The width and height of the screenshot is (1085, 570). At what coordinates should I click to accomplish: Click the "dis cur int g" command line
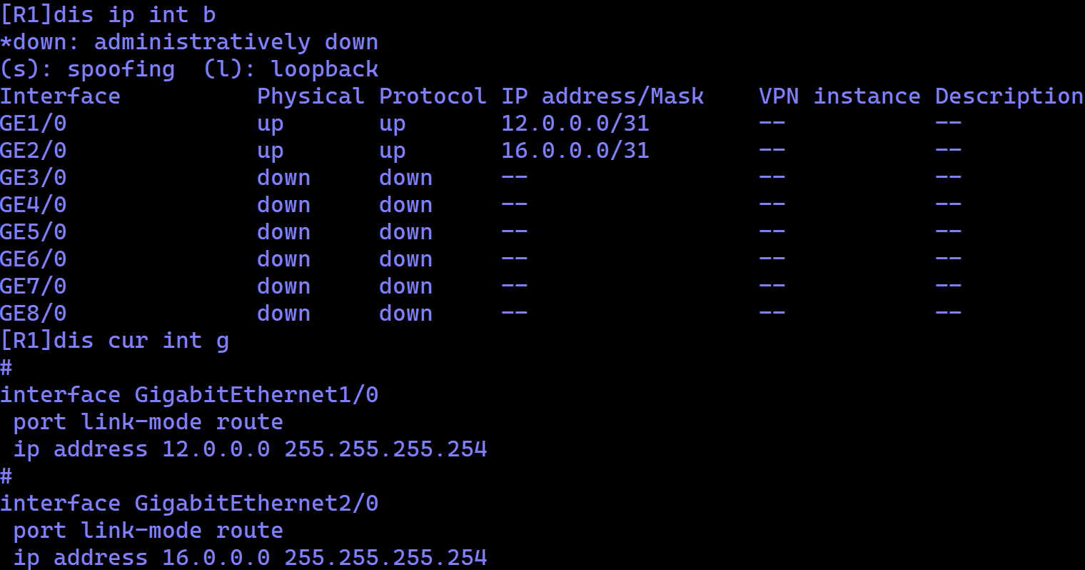pyautogui.click(x=114, y=341)
